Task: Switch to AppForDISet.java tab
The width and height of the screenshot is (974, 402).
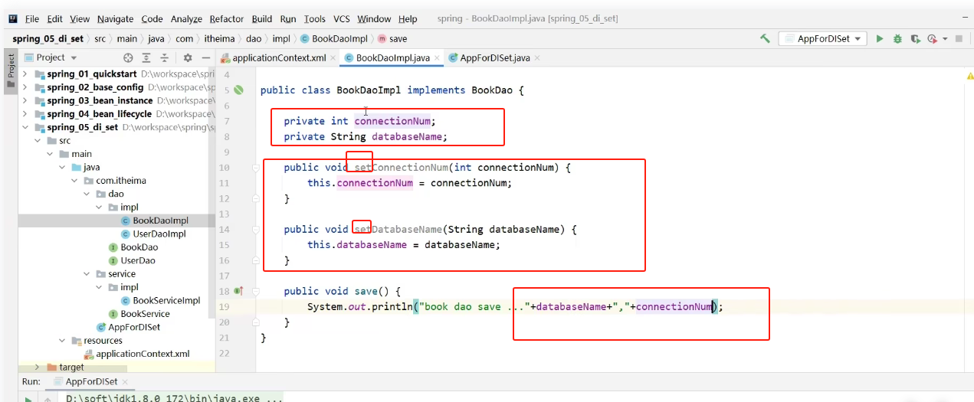Action: click(495, 58)
